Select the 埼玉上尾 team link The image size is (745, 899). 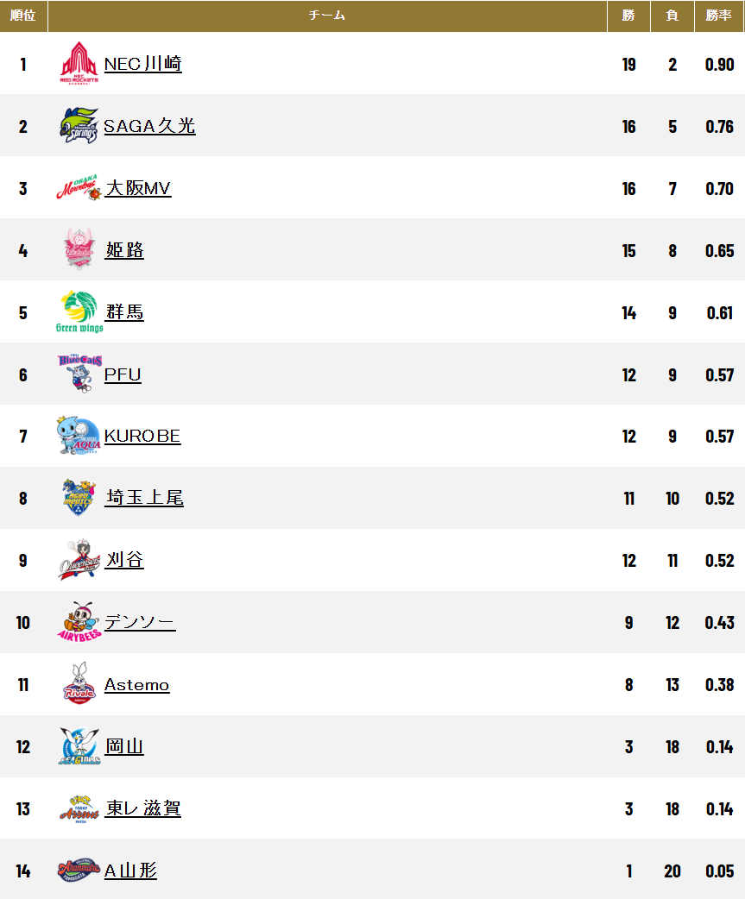144,498
